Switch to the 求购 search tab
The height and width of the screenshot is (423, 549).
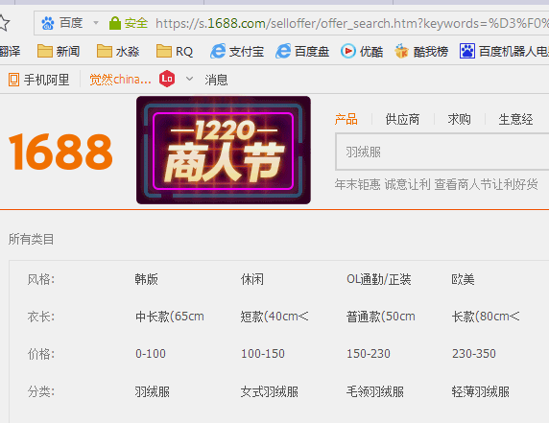[x=459, y=120]
